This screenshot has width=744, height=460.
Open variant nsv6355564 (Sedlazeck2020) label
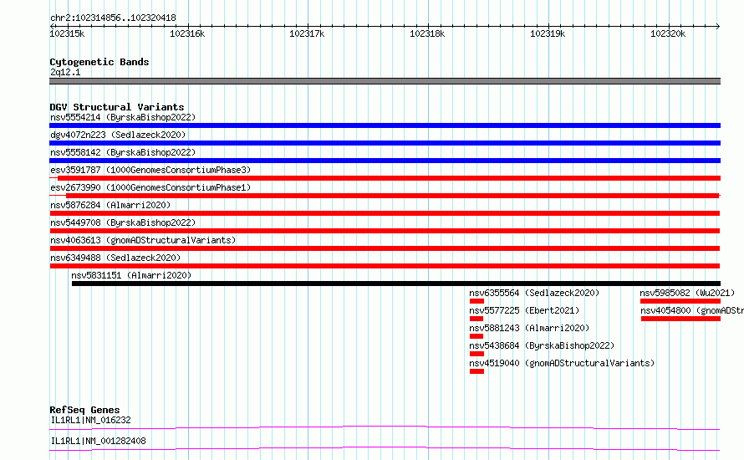coord(534,293)
